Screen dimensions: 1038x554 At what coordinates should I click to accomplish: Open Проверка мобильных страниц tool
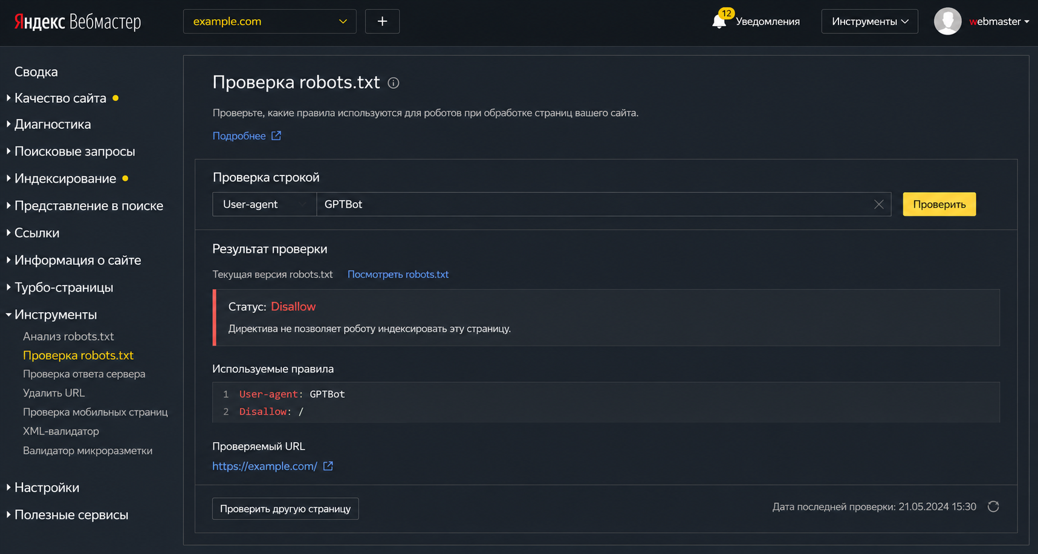pyautogui.click(x=96, y=412)
